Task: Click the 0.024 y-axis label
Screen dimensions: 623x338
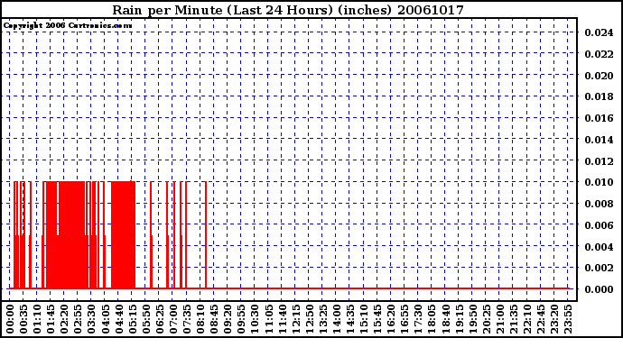Action: (x=599, y=32)
